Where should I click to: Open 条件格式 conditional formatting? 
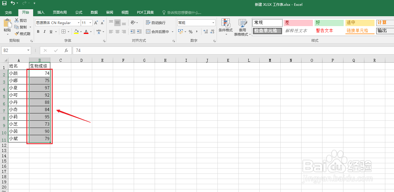coord(226,27)
